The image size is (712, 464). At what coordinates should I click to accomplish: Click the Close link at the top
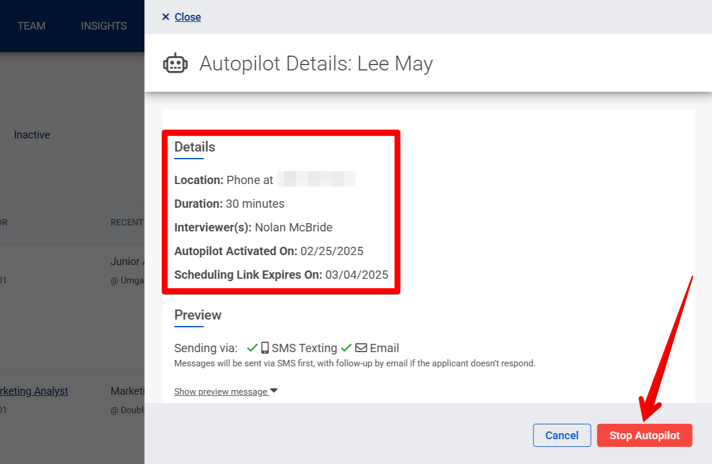[x=187, y=17]
